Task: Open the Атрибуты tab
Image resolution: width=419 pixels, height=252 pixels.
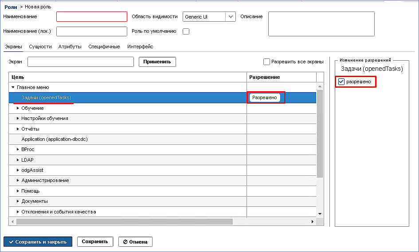Action: (x=70, y=47)
